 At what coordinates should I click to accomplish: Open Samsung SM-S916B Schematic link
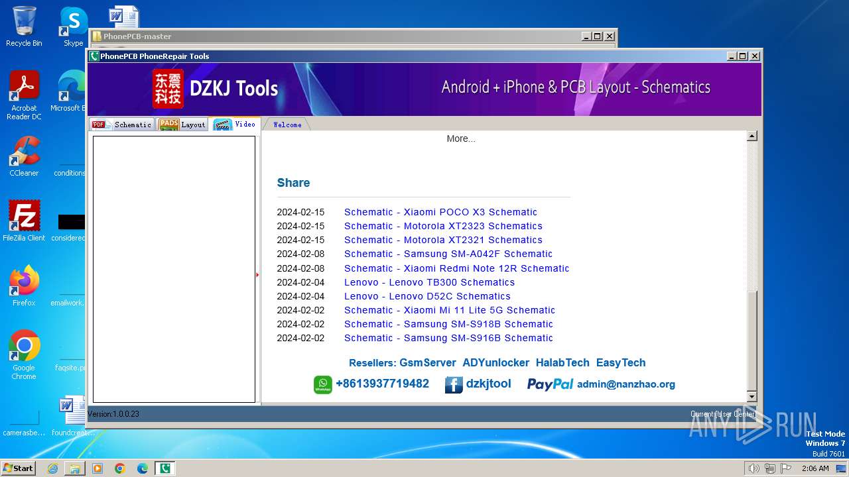point(448,338)
